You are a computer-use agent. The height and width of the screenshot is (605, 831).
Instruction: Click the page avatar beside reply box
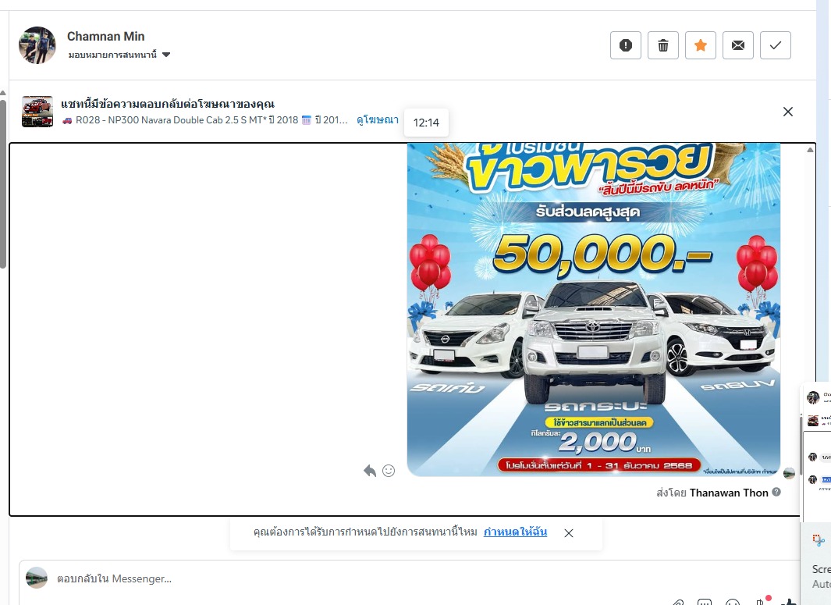click(x=37, y=578)
